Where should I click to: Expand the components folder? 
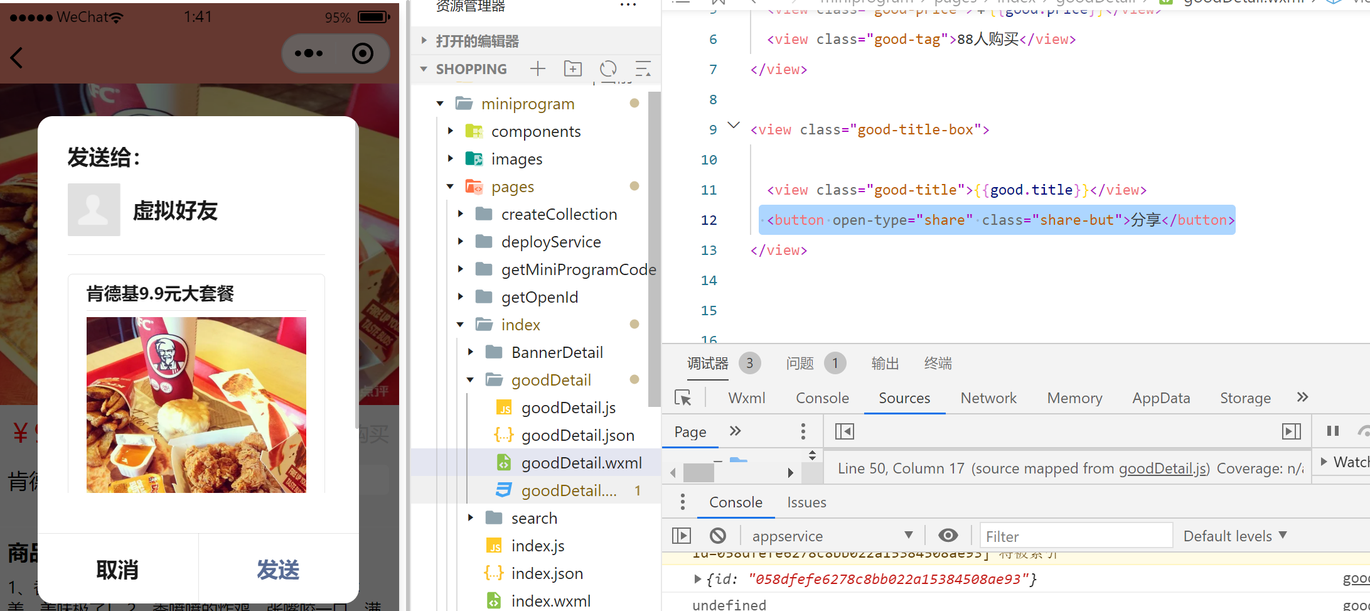[451, 131]
